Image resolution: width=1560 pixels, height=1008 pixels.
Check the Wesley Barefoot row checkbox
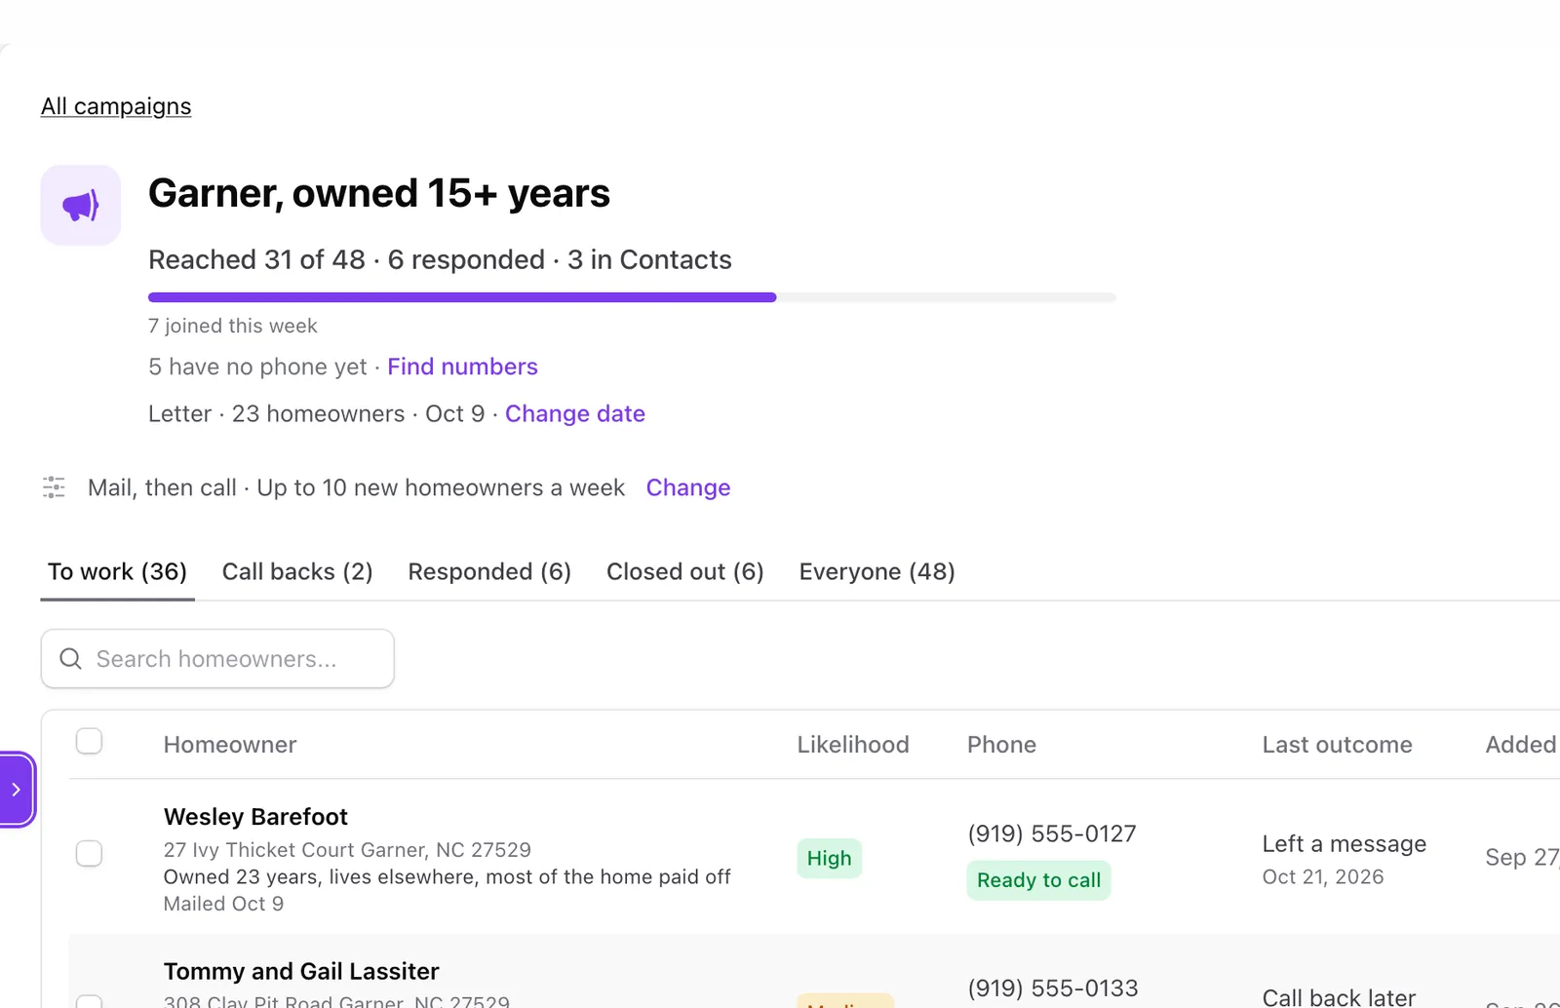(90, 854)
